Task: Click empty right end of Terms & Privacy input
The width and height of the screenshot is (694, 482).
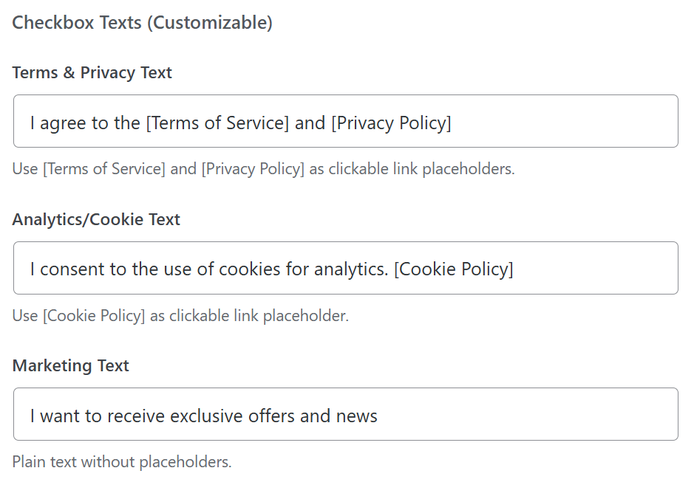Action: 591,121
